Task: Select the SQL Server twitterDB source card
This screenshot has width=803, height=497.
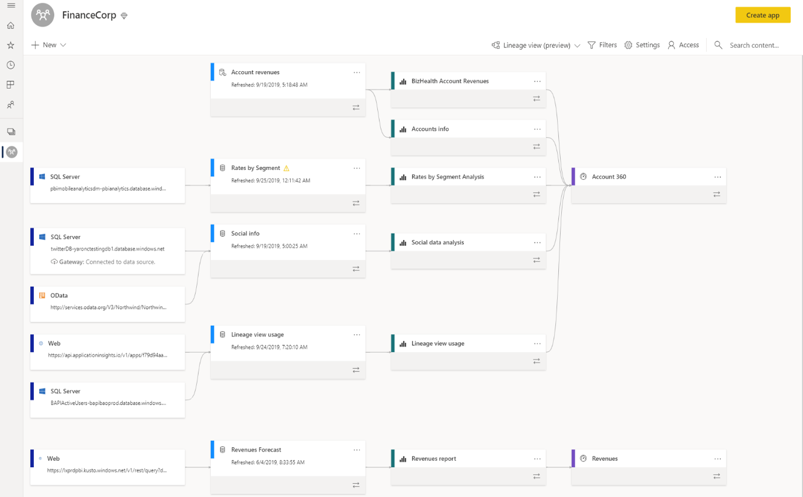Action: tap(108, 251)
